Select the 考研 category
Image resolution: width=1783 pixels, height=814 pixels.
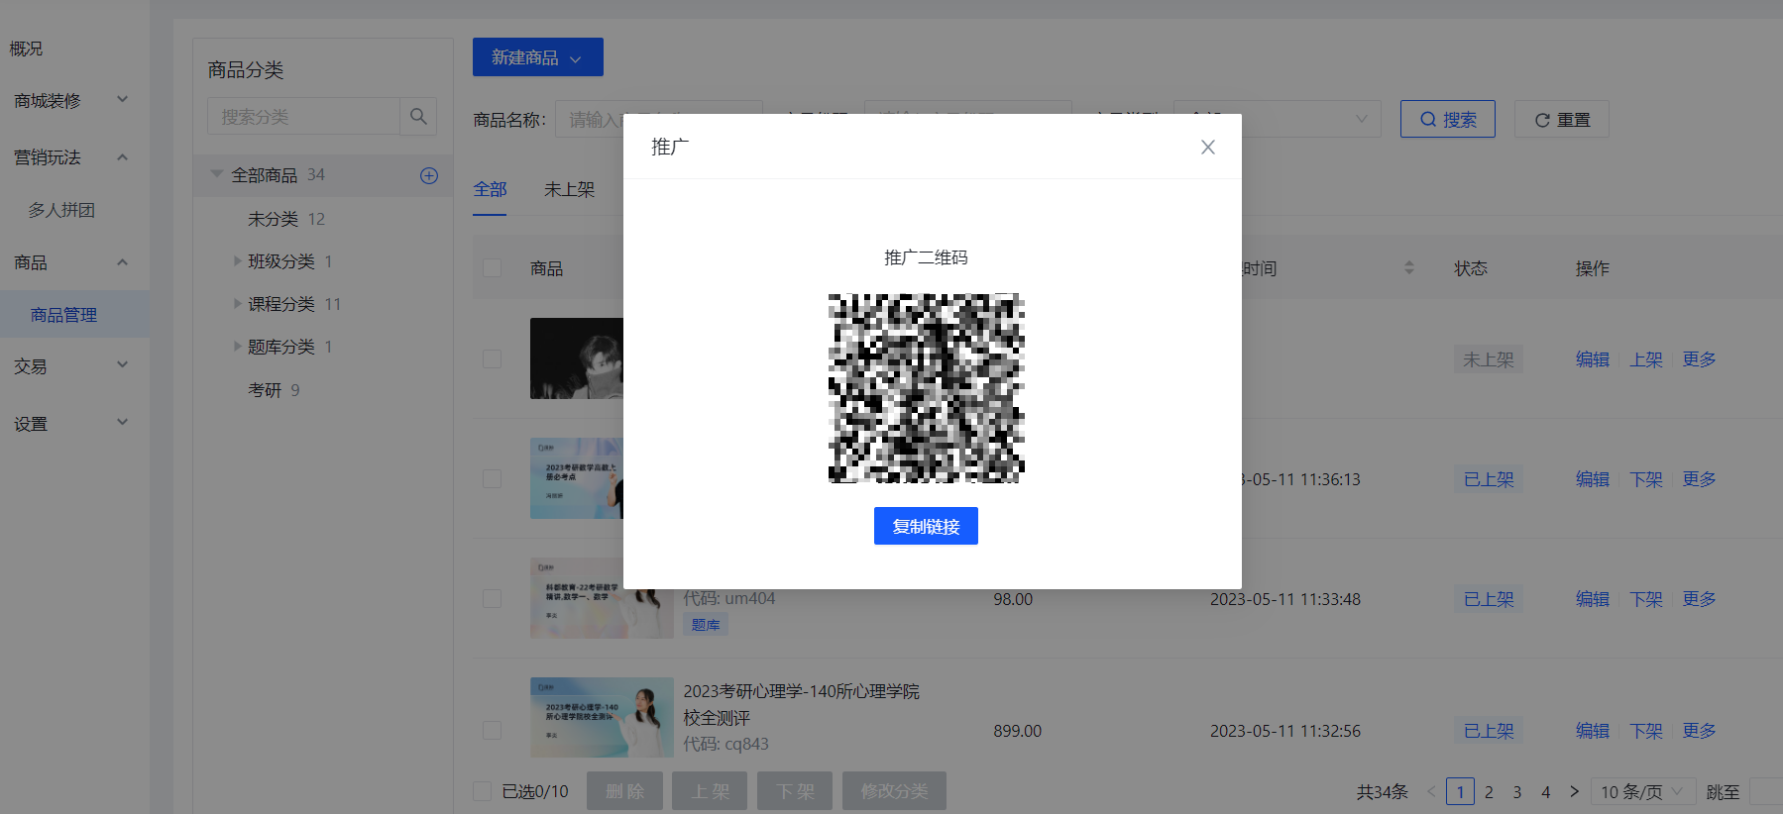265,390
